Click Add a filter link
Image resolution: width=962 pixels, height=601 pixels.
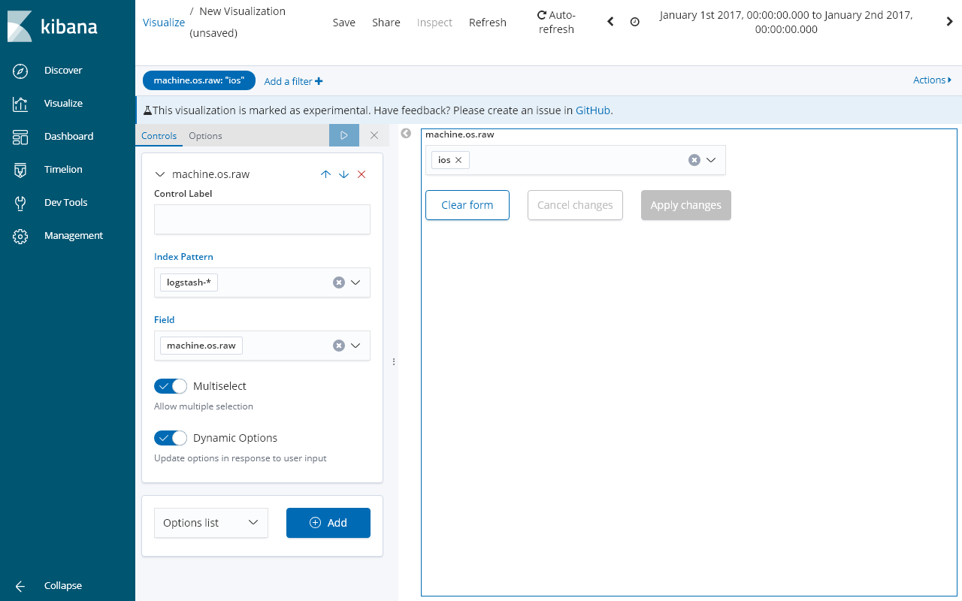(x=293, y=81)
